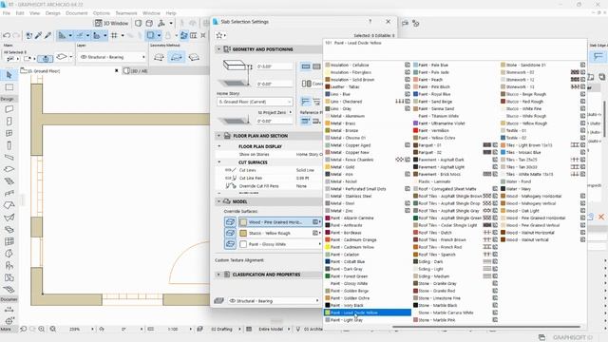
Task: Toggle the bottom surface override button
Action: click(230, 244)
